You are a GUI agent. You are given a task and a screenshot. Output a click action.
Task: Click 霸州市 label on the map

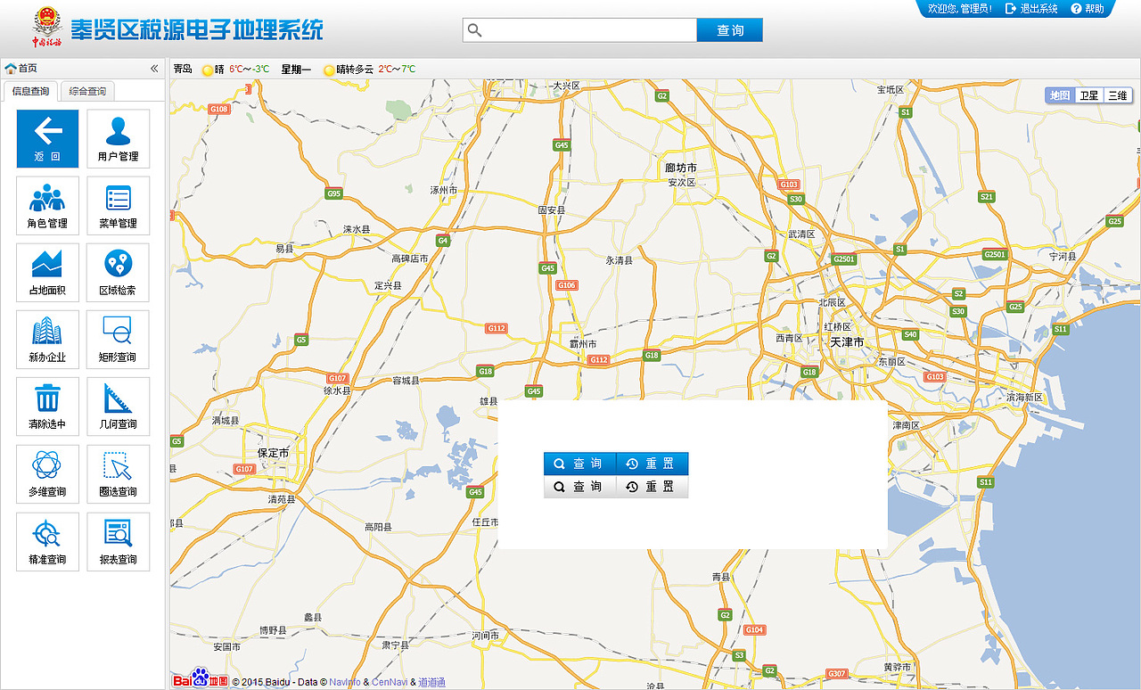click(583, 344)
